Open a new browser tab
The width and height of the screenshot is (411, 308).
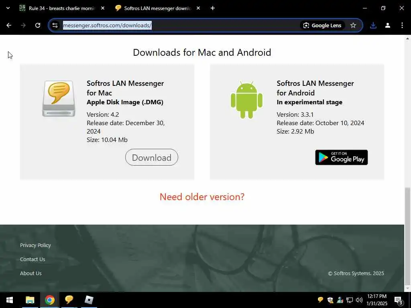click(213, 8)
